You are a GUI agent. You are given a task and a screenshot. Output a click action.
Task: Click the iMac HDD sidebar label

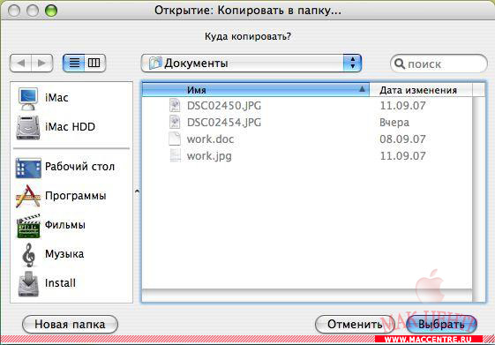[x=70, y=127]
